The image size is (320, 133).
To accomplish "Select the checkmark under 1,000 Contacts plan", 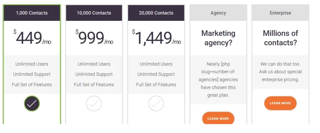I will click(32, 103).
